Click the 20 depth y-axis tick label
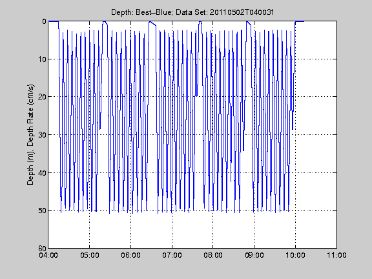This screenshot has width=372, height=279. click(x=42, y=97)
